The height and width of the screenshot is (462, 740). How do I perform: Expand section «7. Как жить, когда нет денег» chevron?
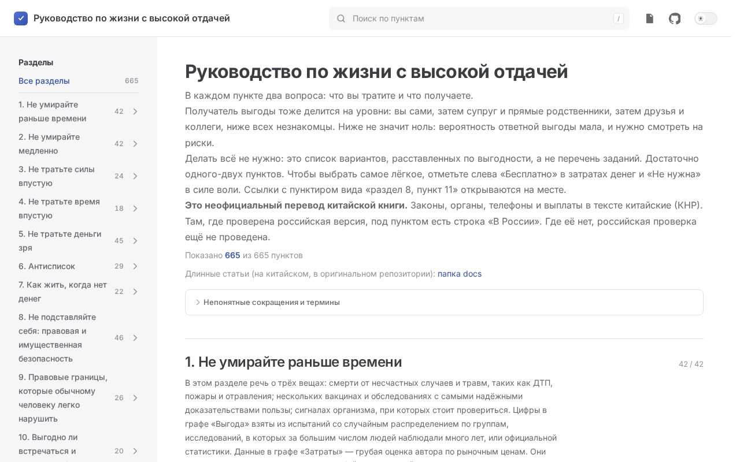coord(135,292)
